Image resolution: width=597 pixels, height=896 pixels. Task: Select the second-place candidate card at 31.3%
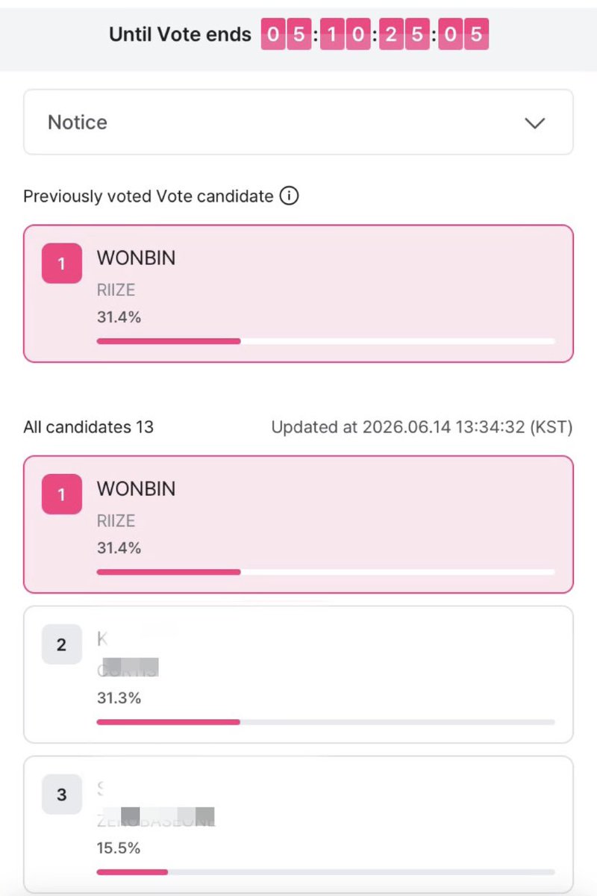click(298, 674)
